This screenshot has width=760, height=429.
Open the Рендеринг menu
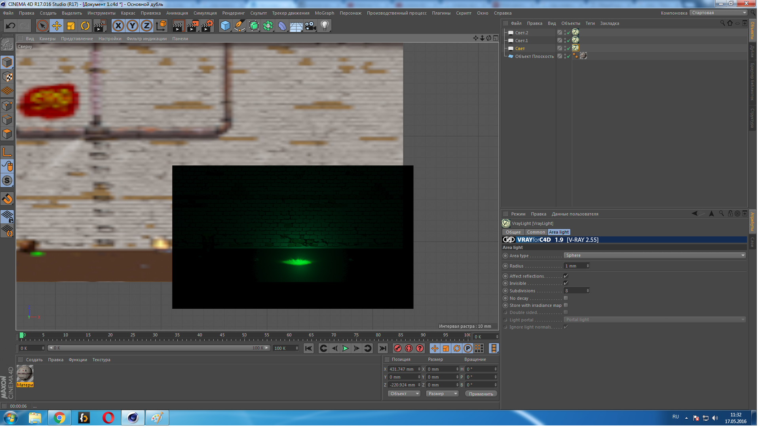tap(234, 13)
